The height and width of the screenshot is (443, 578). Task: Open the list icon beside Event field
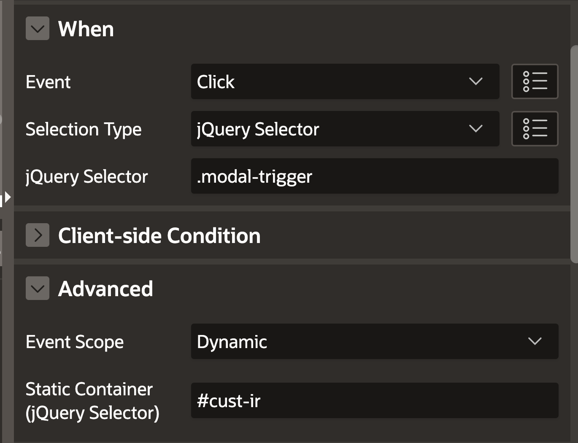(535, 81)
